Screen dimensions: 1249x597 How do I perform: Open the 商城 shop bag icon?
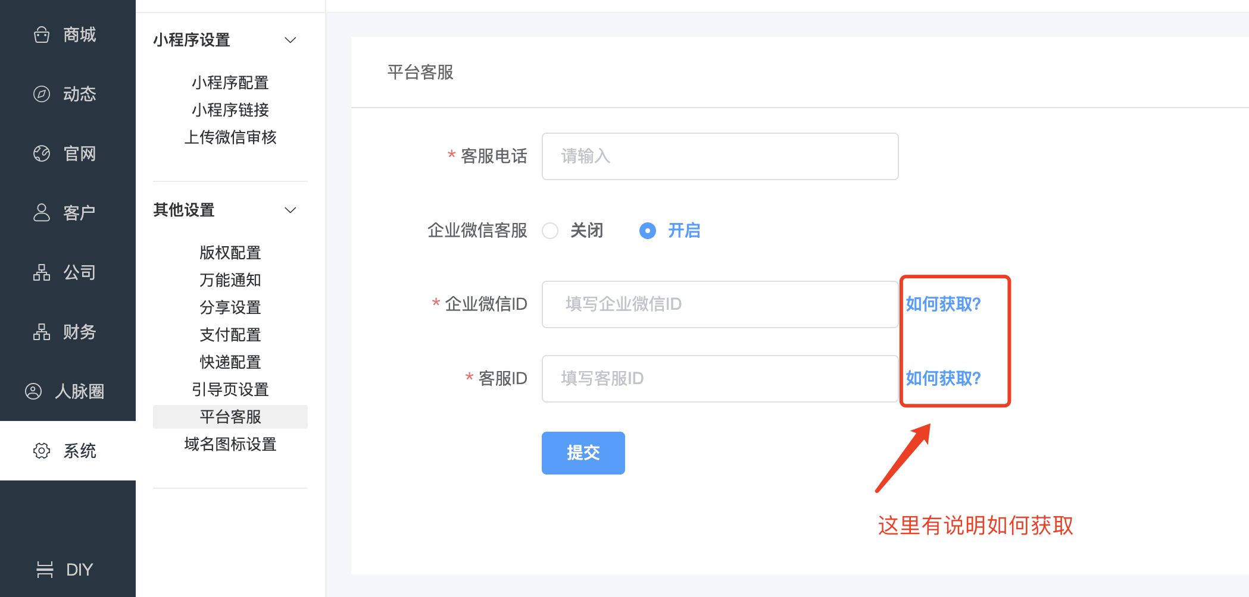pos(42,34)
